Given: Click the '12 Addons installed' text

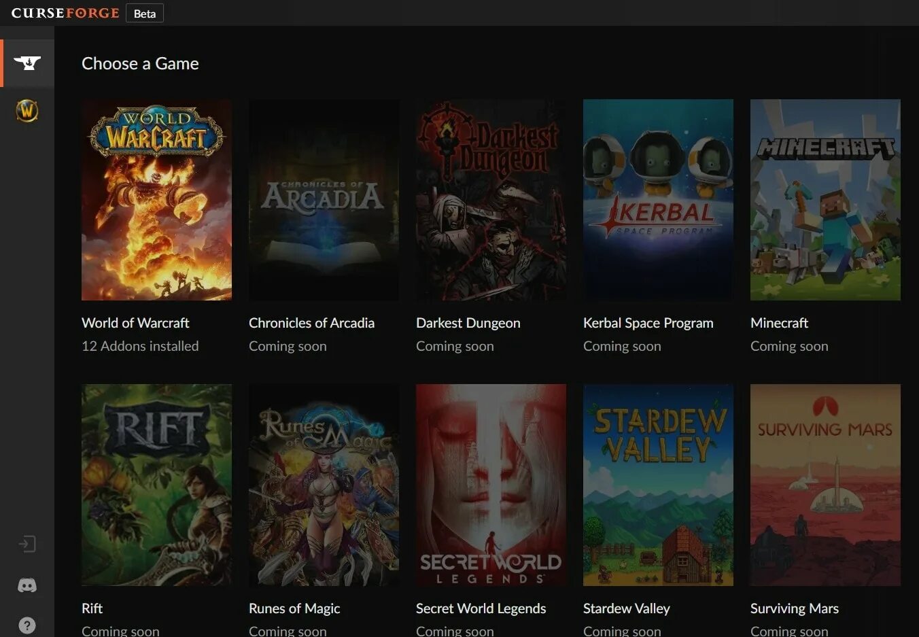Looking at the screenshot, I should click(140, 346).
